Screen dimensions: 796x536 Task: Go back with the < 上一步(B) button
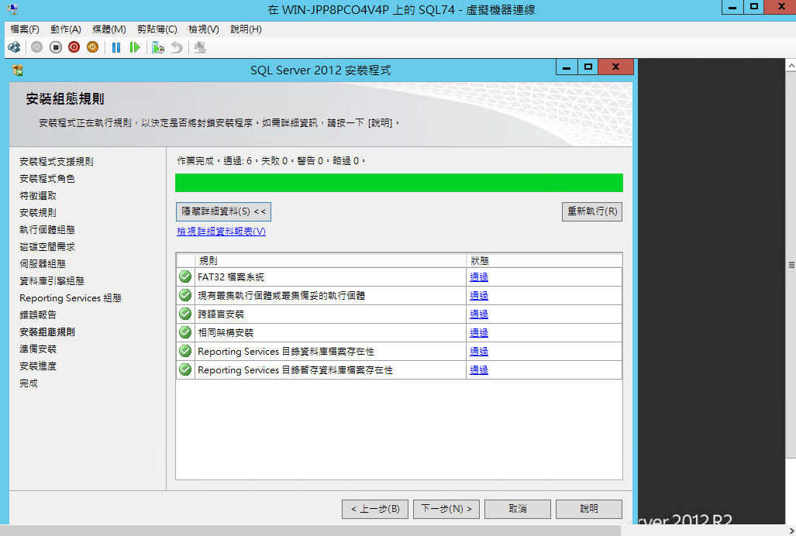[375, 509]
